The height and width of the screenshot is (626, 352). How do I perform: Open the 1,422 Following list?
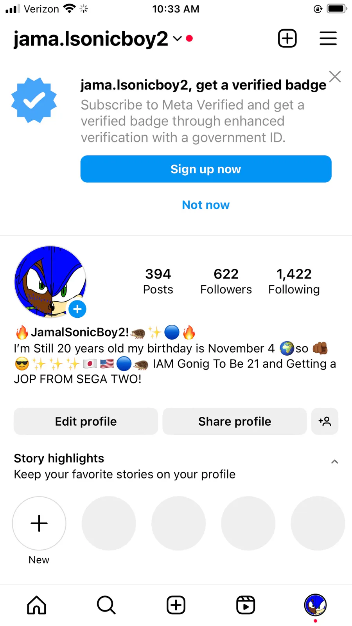point(294,281)
